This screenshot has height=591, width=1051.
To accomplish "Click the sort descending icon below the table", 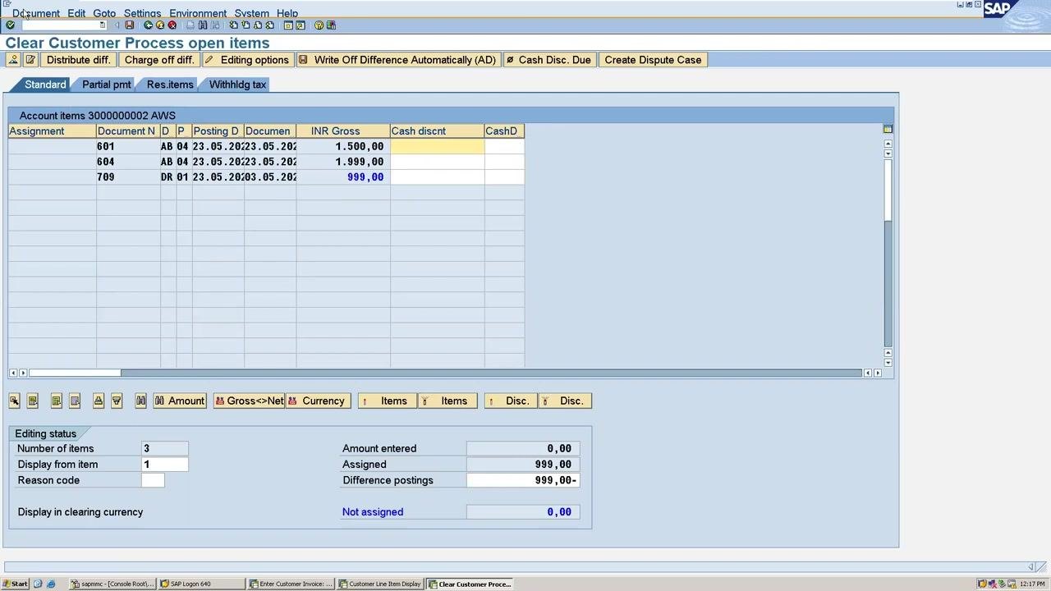I will point(117,401).
